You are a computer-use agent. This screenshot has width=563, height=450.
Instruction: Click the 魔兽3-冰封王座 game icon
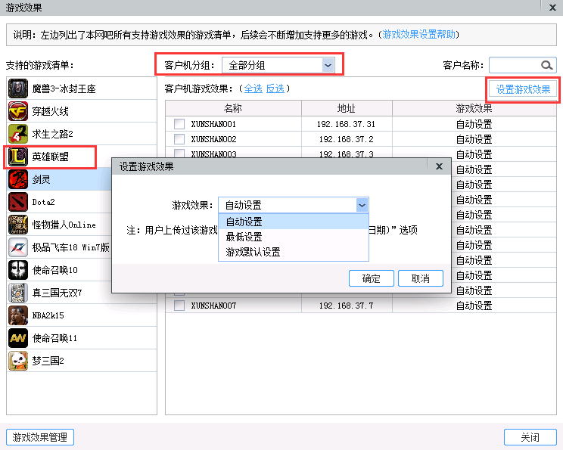[18, 88]
